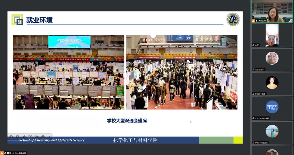This screenshot has width=294, height=155.
Task: Go to previous slide using toolbar arrow
Action: coord(11,137)
